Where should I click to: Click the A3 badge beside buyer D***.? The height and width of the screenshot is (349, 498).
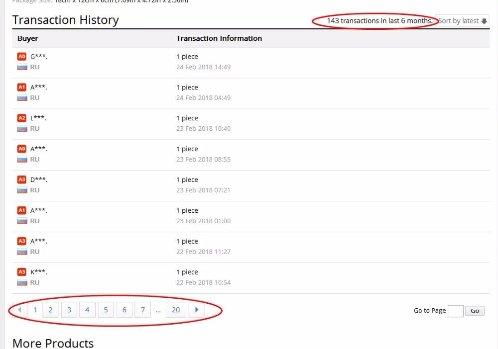click(21, 179)
